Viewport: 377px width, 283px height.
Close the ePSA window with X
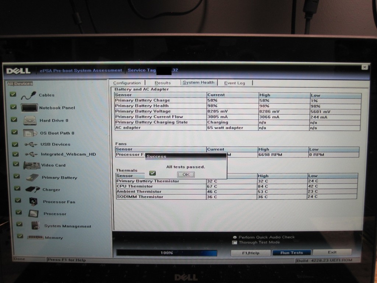(364, 67)
